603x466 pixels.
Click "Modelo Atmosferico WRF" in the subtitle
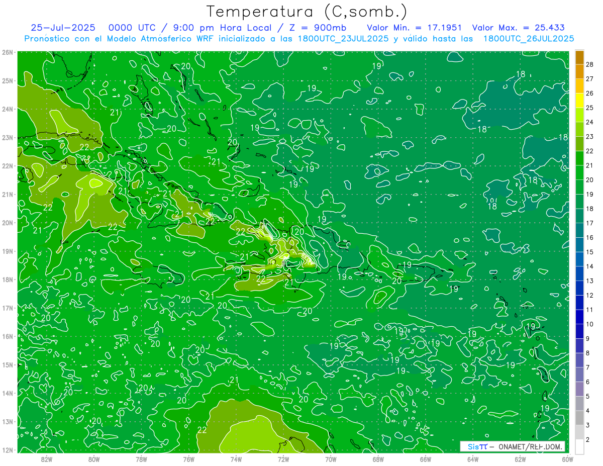coord(161,38)
